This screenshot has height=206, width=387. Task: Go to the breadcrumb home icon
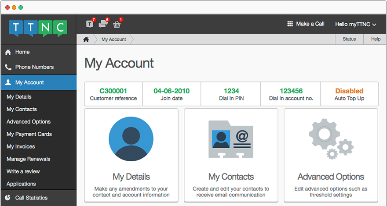pos(86,39)
